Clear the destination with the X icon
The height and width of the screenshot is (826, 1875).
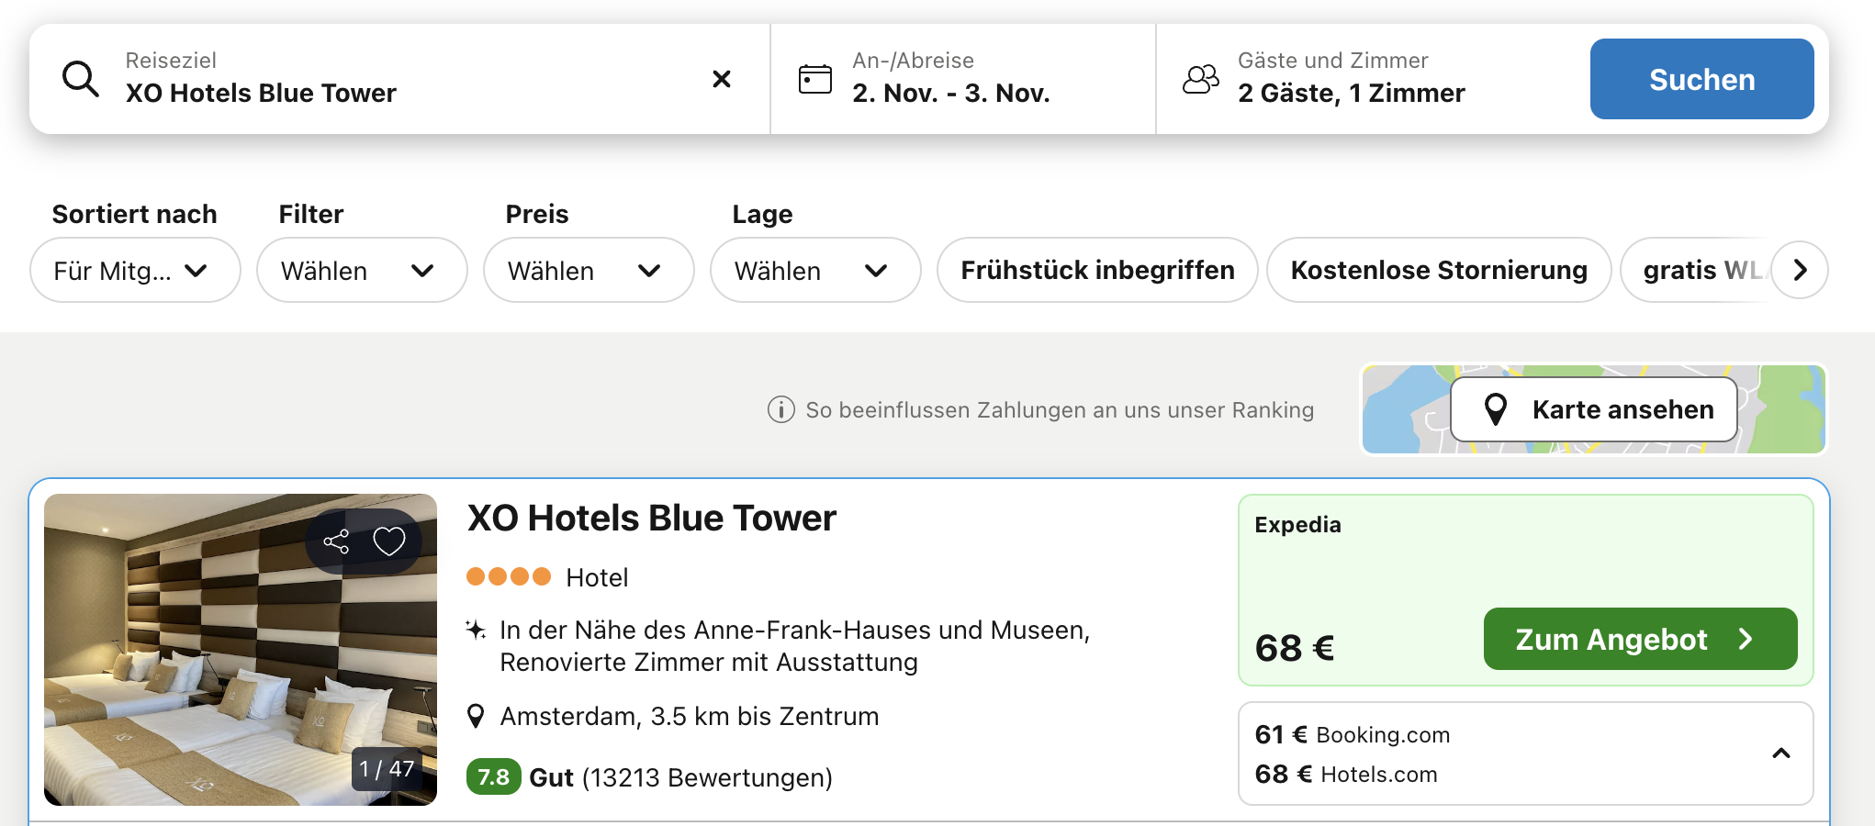[x=722, y=79]
